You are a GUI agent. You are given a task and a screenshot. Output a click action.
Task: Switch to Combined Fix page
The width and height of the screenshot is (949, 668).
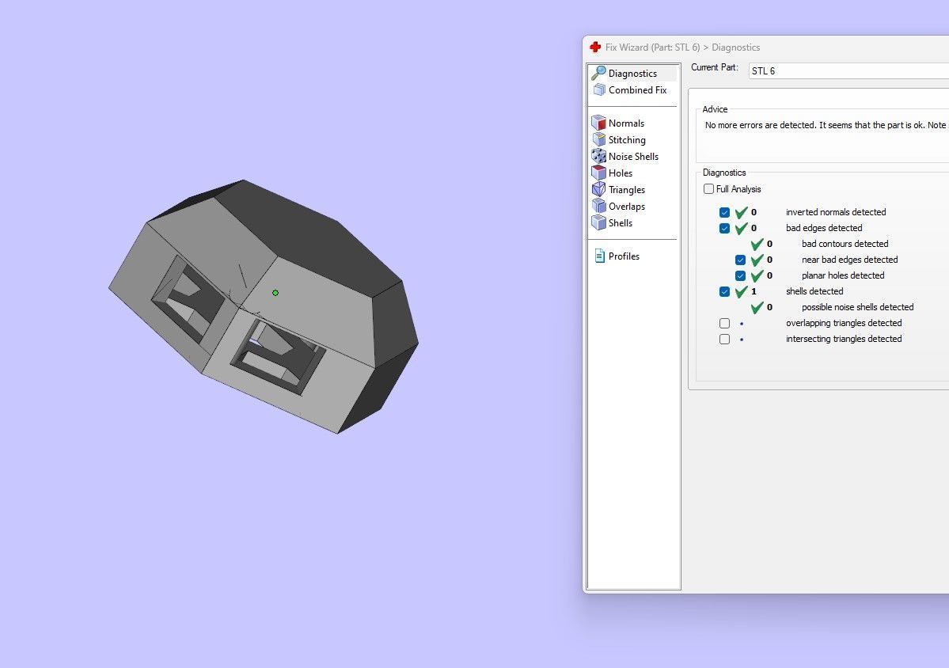(637, 89)
